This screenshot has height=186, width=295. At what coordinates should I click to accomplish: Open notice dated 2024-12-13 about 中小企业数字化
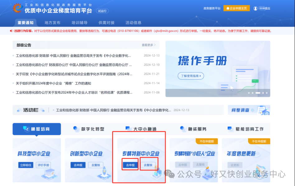tap(73, 56)
